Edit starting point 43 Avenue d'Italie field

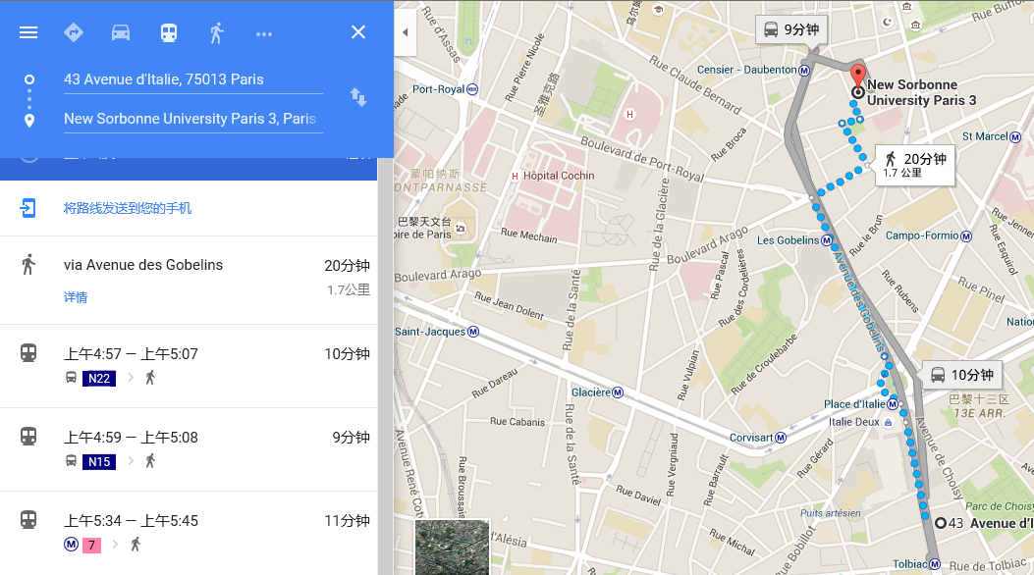click(193, 79)
